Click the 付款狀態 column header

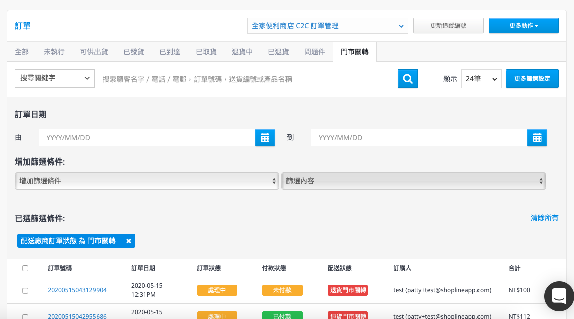[x=274, y=268]
